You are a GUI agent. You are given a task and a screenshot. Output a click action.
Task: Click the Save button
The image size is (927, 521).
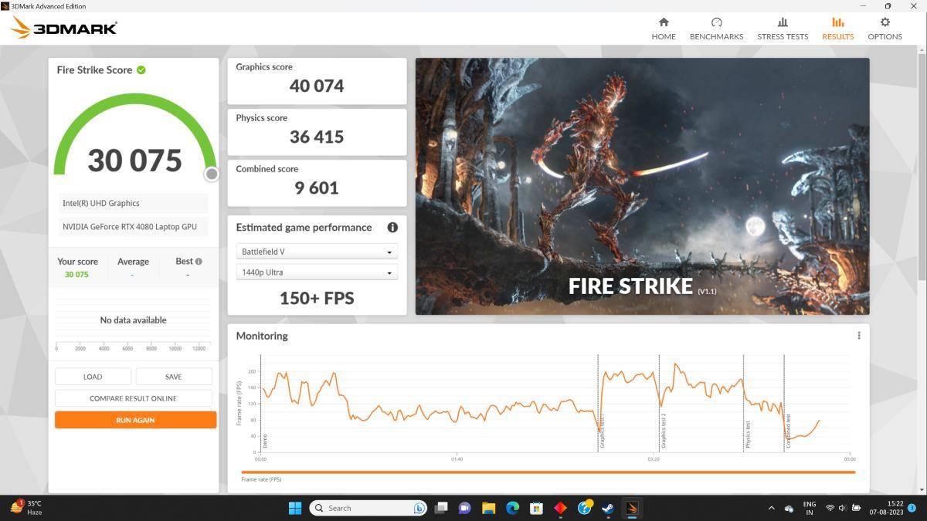pyautogui.click(x=174, y=377)
